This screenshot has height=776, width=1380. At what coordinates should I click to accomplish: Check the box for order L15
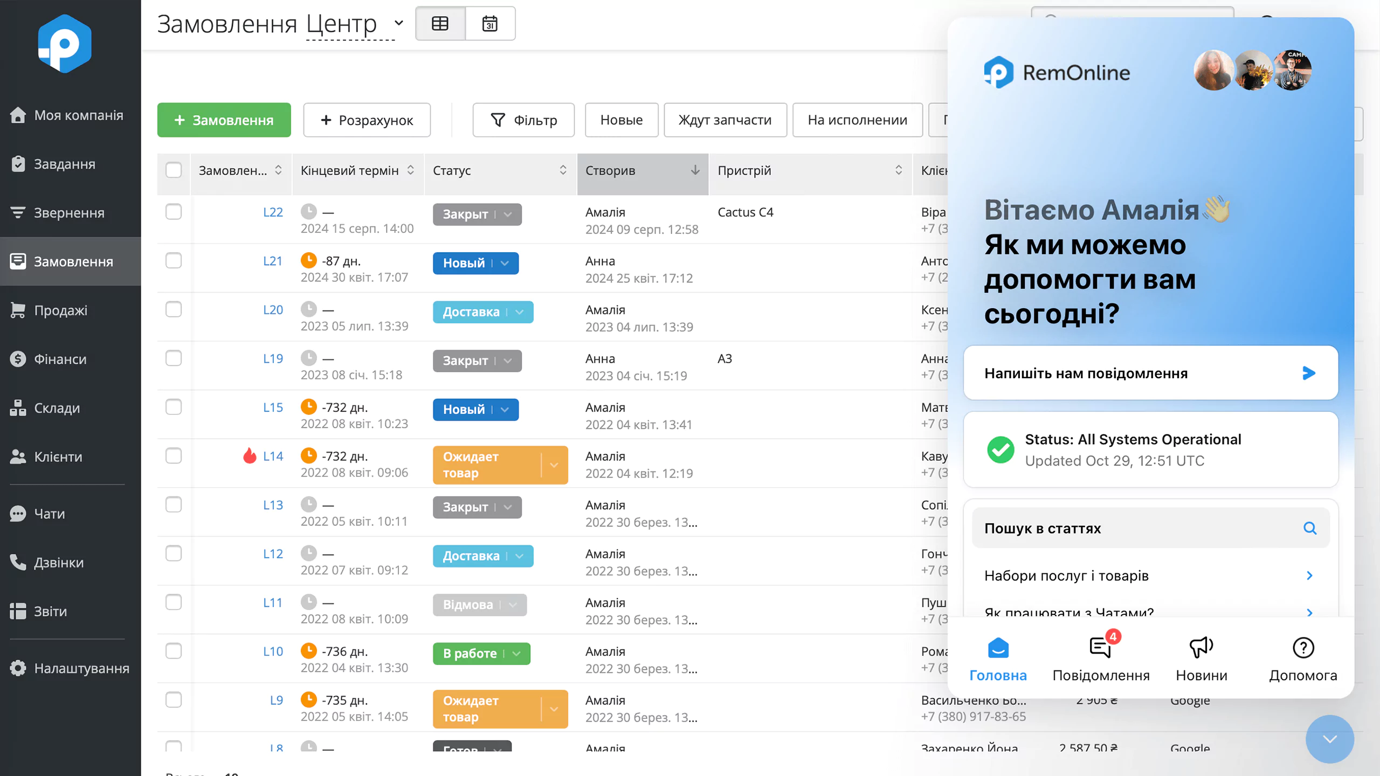[174, 407]
